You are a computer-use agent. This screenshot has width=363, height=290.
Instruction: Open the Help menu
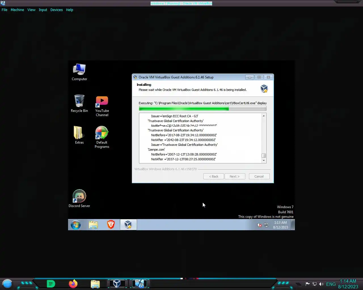point(69,10)
